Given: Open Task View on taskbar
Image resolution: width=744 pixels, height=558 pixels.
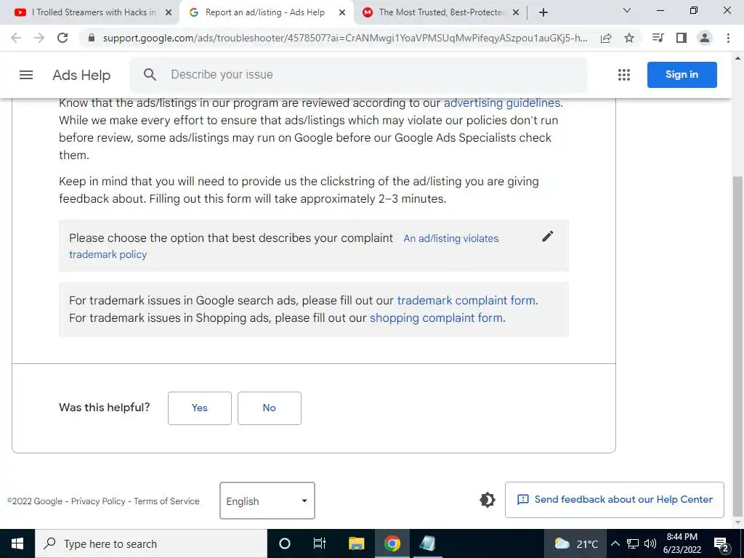Looking at the screenshot, I should click(x=320, y=543).
